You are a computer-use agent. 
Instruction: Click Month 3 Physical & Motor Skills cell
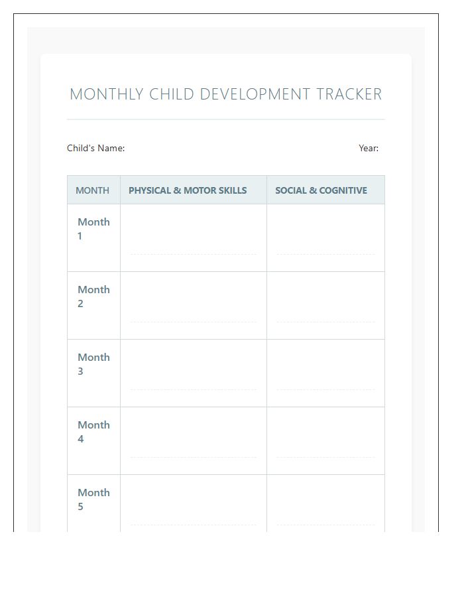pos(194,373)
